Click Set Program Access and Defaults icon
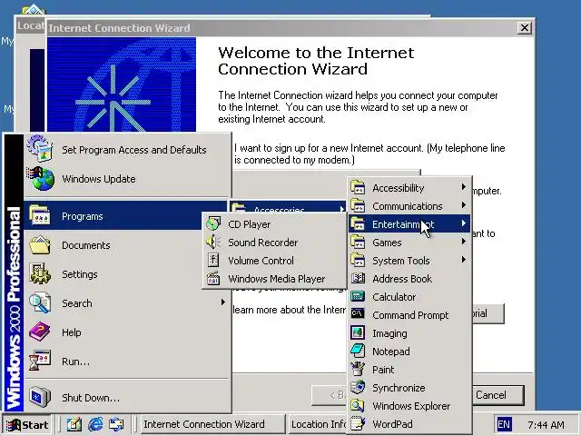The height and width of the screenshot is (436, 581). pyautogui.click(x=40, y=149)
